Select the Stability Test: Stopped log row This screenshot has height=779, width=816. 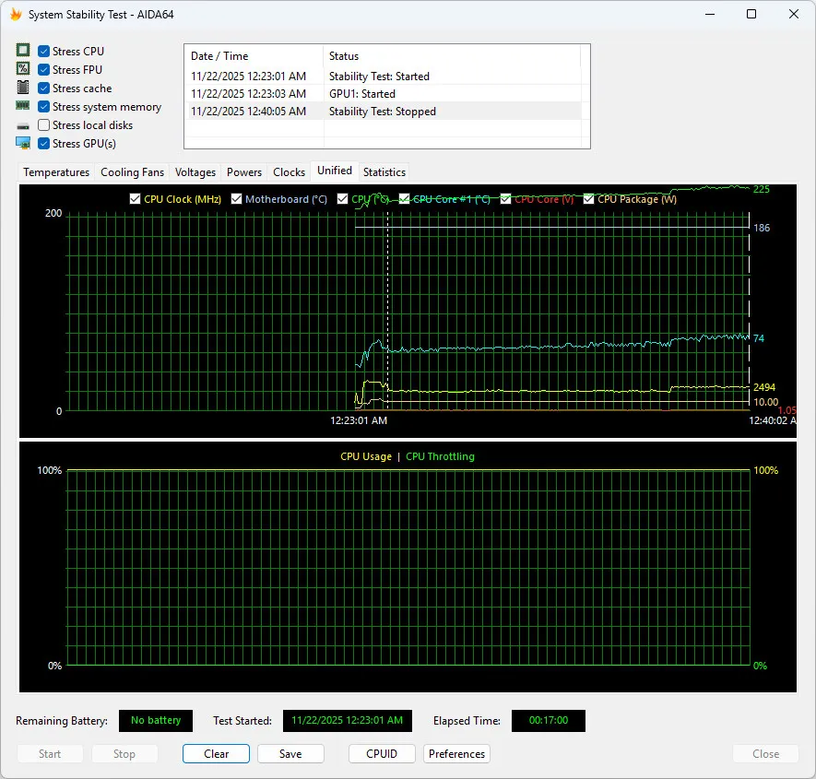click(x=382, y=112)
